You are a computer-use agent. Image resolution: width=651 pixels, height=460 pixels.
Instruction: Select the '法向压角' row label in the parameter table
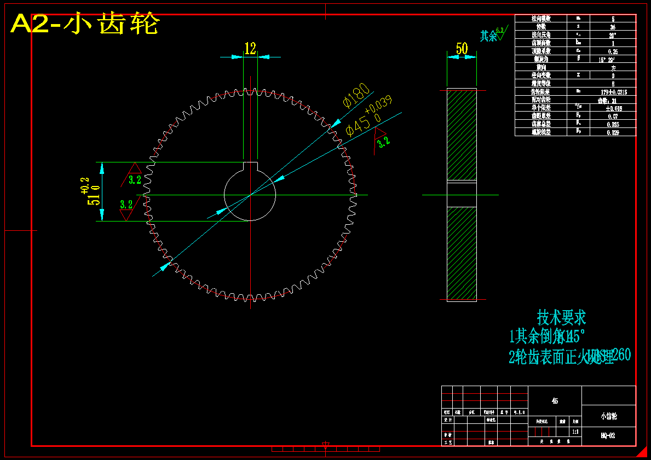click(x=540, y=35)
